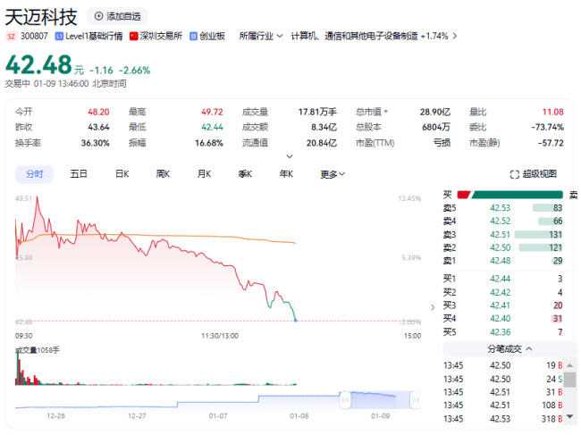Toggle the 总市值 dropdown arrow
581x435 pixels.
point(386,112)
